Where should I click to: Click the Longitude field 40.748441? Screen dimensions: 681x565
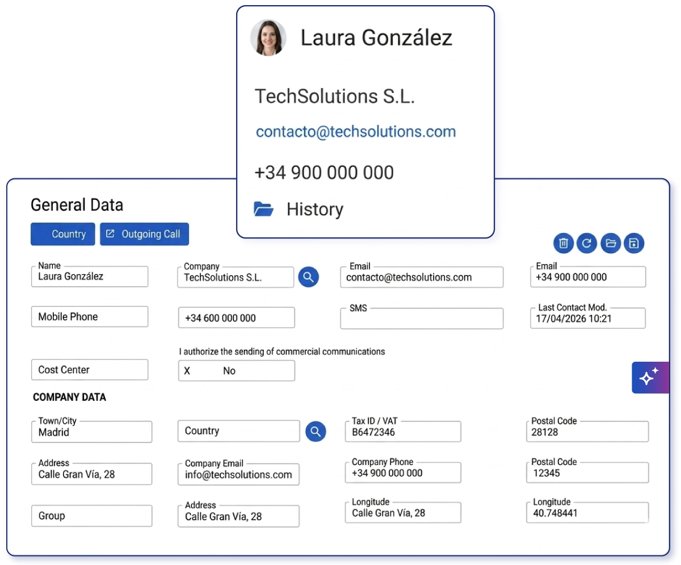click(x=587, y=512)
